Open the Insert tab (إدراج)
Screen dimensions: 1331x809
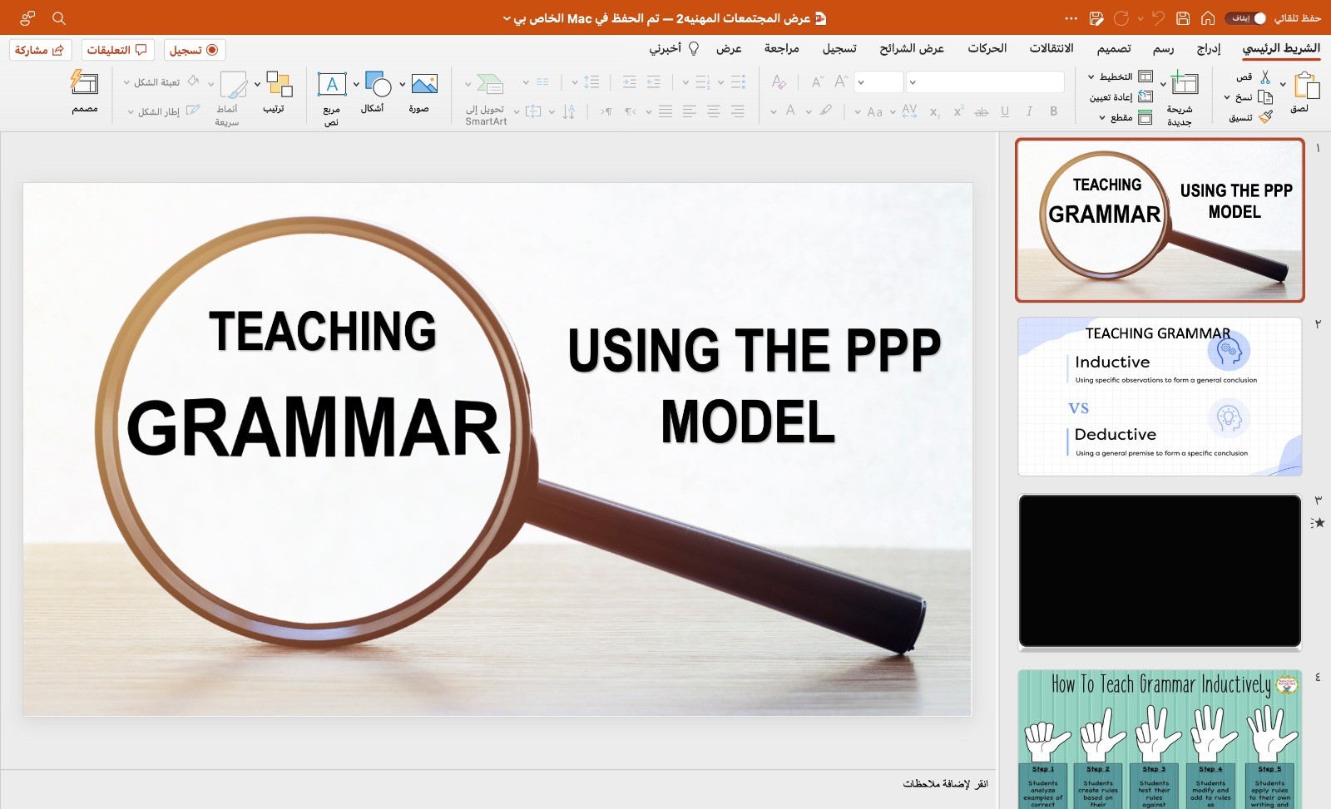coord(1209,48)
